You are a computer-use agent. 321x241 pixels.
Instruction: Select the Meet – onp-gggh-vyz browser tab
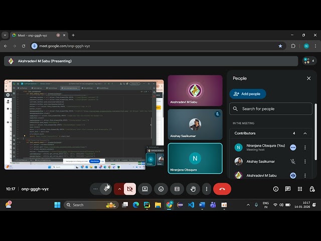coord(39,35)
